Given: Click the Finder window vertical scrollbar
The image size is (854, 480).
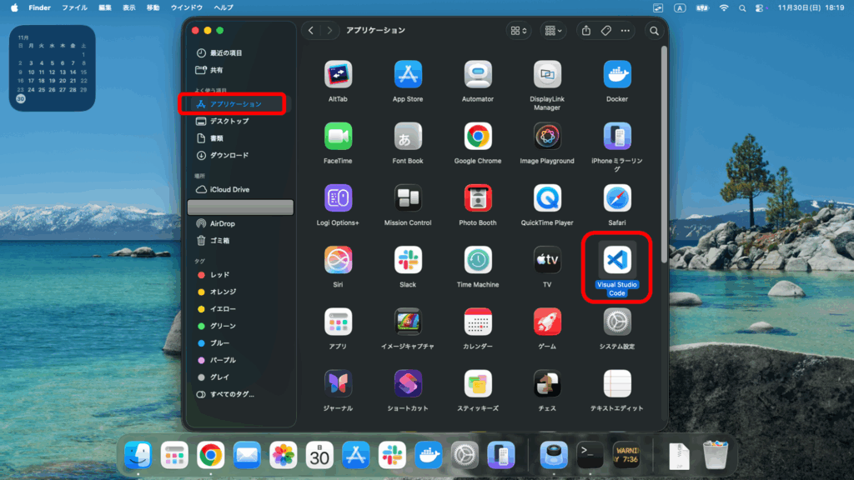Looking at the screenshot, I should (664, 150).
